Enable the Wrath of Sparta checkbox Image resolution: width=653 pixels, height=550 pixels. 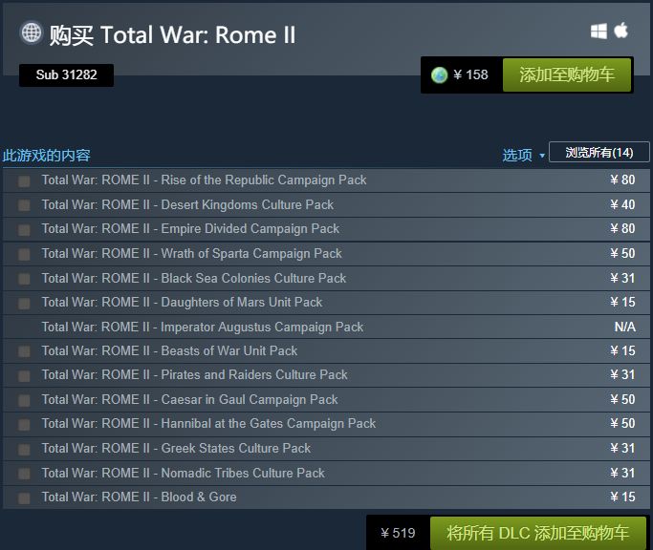tap(23, 254)
